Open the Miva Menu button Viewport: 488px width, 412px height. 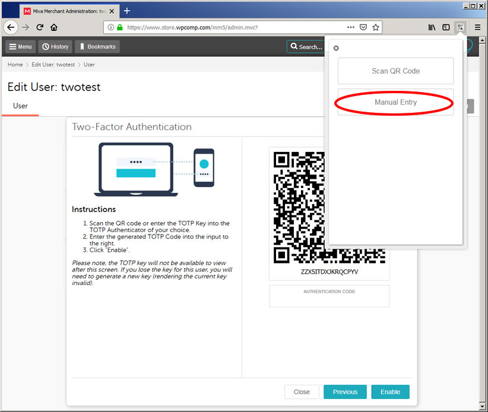20,47
